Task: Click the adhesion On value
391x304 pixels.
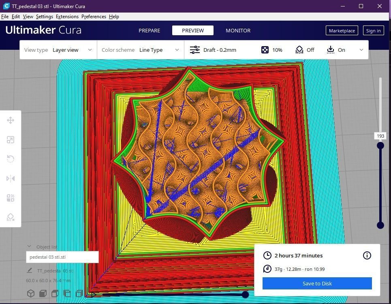Action: (342, 50)
